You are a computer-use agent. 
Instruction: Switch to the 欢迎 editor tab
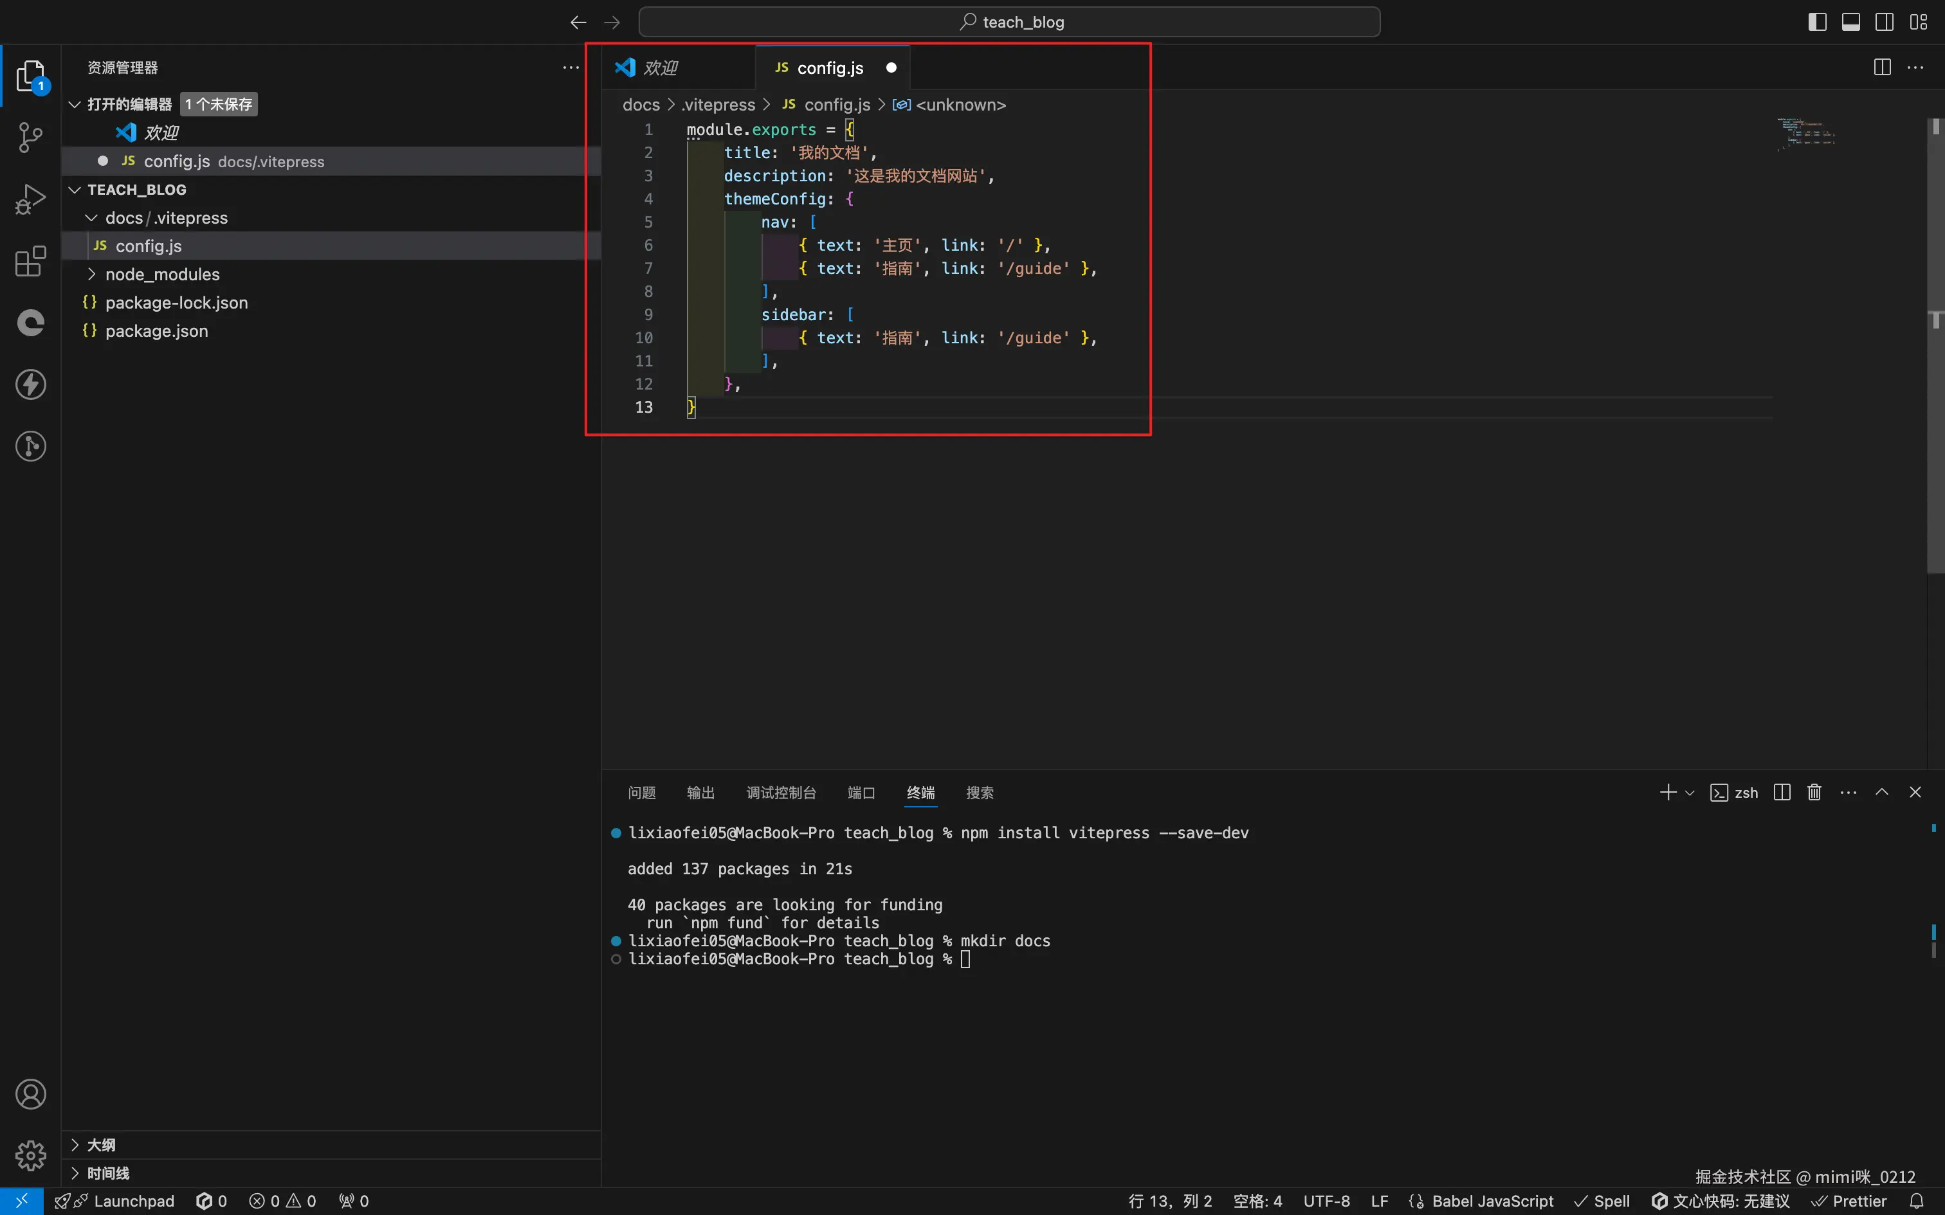661,67
